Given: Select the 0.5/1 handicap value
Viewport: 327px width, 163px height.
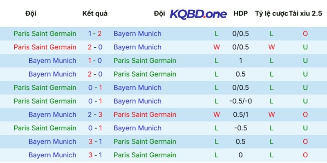Looking at the screenshot, I should coord(240,115).
